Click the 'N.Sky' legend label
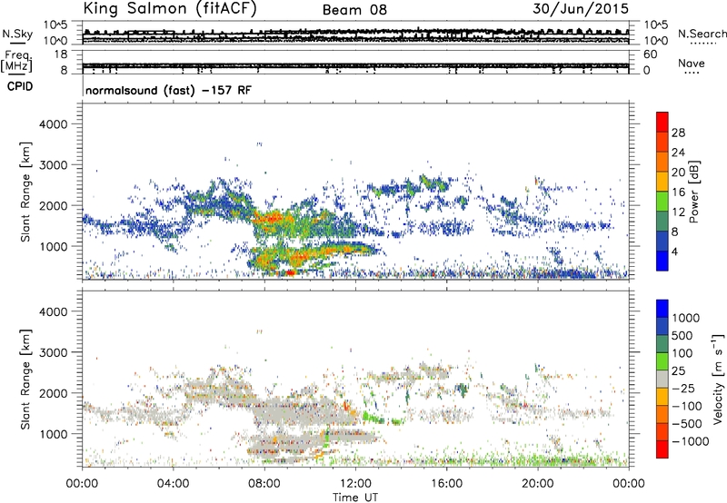This screenshot has height=503, width=727. tap(17, 35)
